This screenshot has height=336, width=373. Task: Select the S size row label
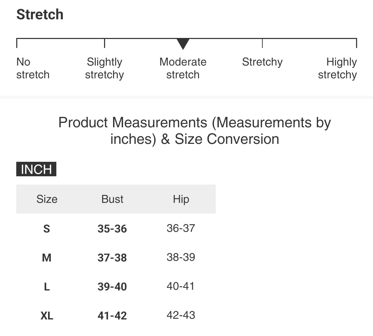(47, 229)
